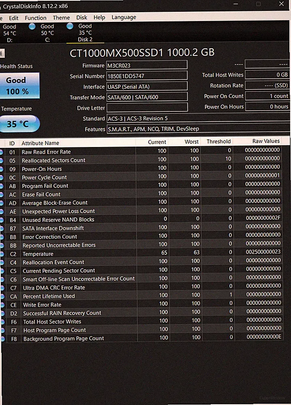This screenshot has width=291, height=405.
Task: Select the Program Fail Count row
Action: point(141,185)
